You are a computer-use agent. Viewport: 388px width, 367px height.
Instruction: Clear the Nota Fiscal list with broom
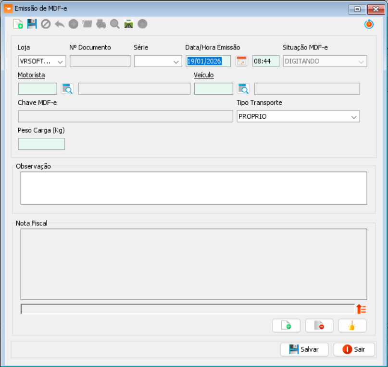click(352, 326)
